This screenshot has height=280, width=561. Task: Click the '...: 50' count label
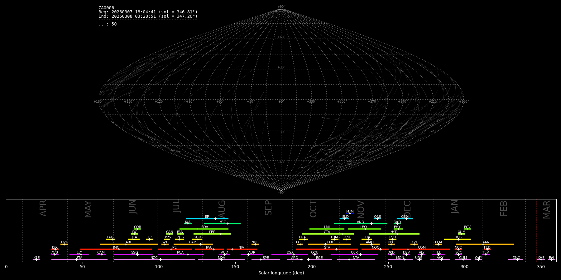(108, 24)
